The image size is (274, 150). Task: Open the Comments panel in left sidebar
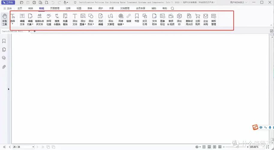click(x=4, y=58)
